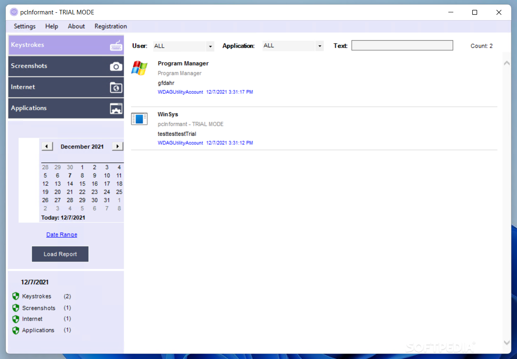Select the Keystrokes section
The width and height of the screenshot is (517, 359).
[66, 45]
